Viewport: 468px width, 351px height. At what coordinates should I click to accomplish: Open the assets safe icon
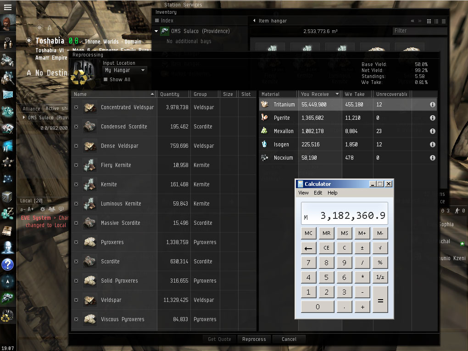7,197
